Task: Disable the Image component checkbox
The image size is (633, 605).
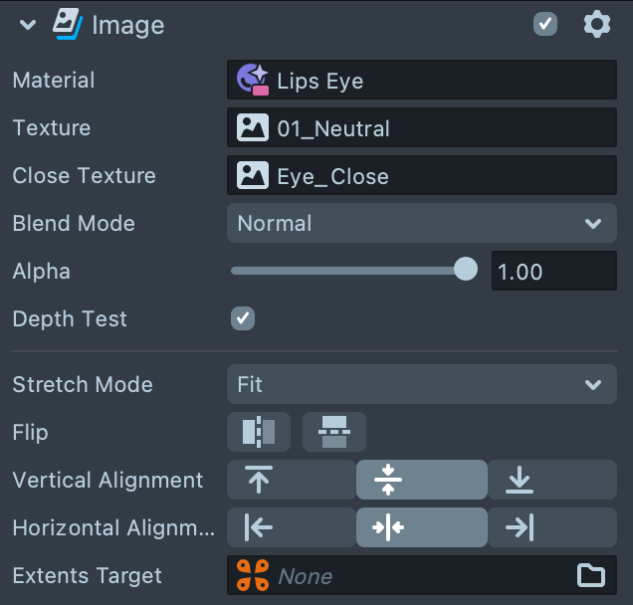Action: click(x=545, y=25)
